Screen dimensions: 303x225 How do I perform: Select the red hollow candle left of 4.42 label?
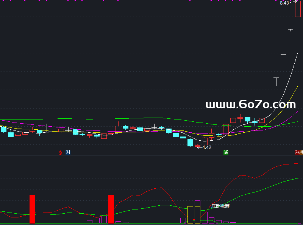(x=197, y=146)
